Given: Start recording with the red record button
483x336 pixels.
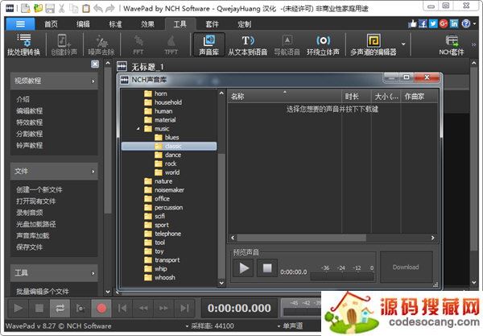Looking at the screenshot, I should (101, 308).
